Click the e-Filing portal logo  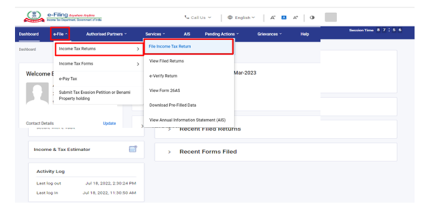point(62,17)
